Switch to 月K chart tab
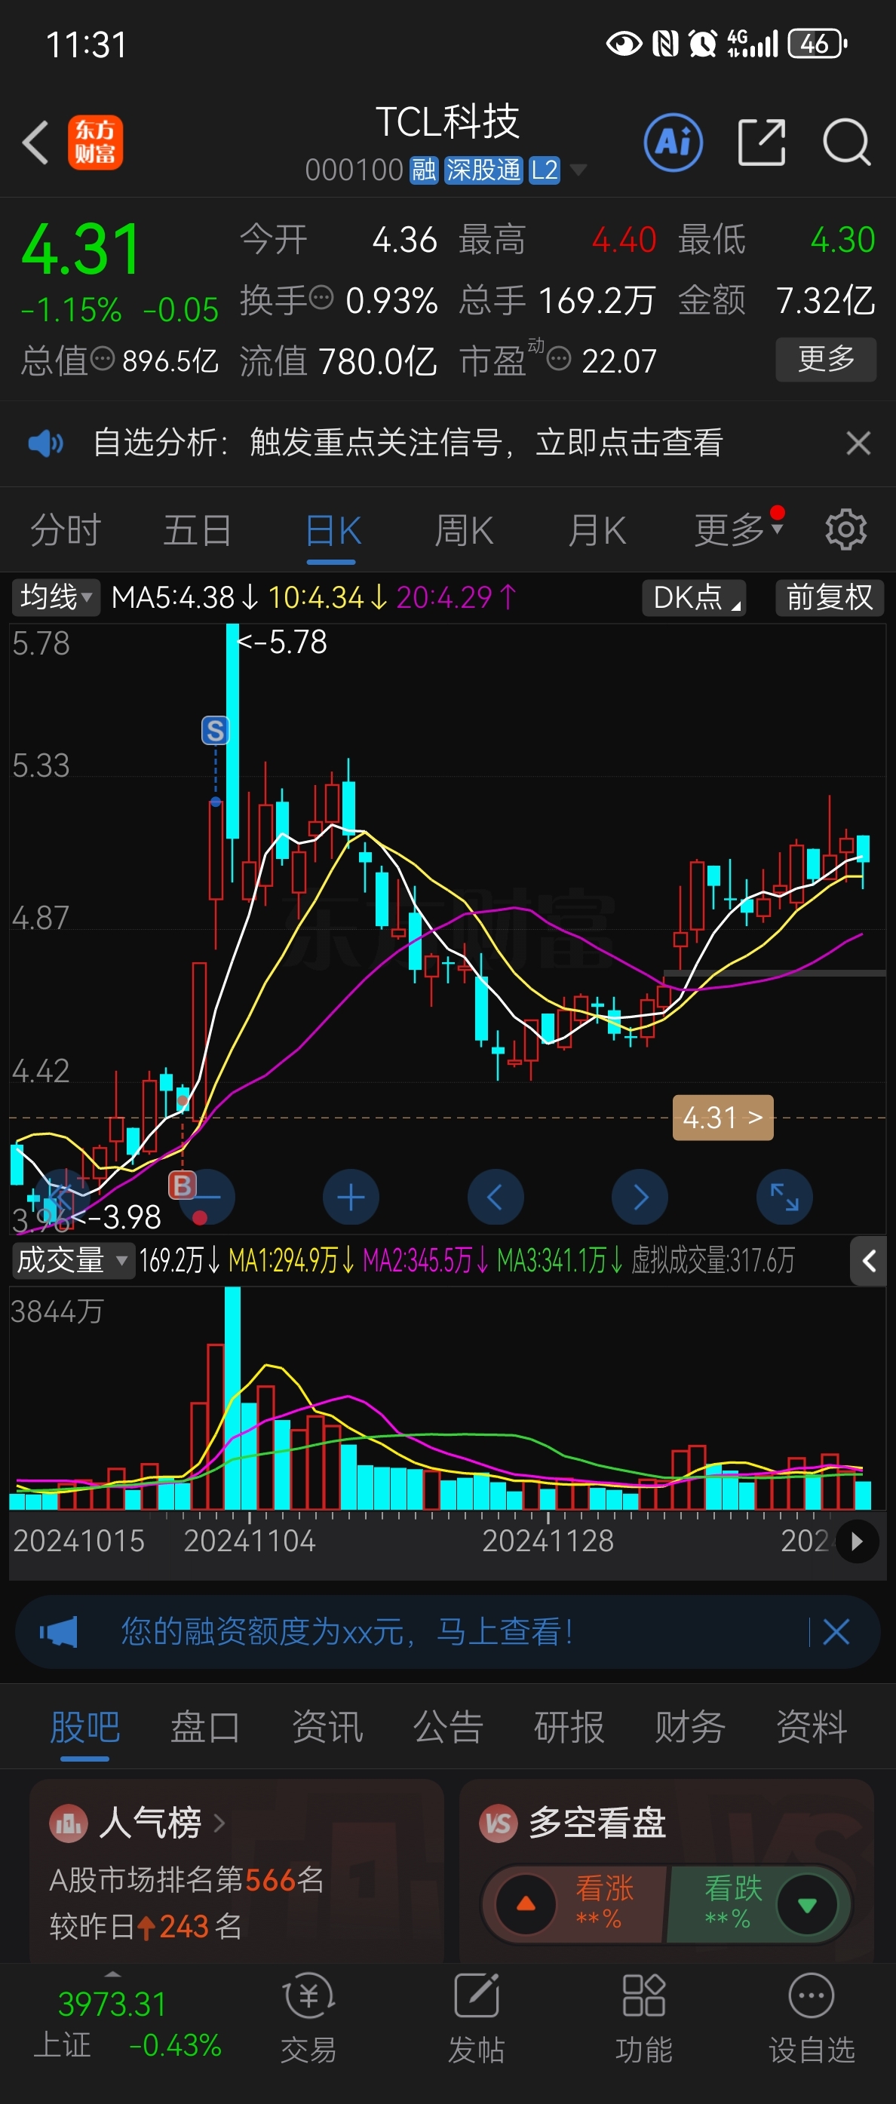The height and width of the screenshot is (2104, 896). 597,531
